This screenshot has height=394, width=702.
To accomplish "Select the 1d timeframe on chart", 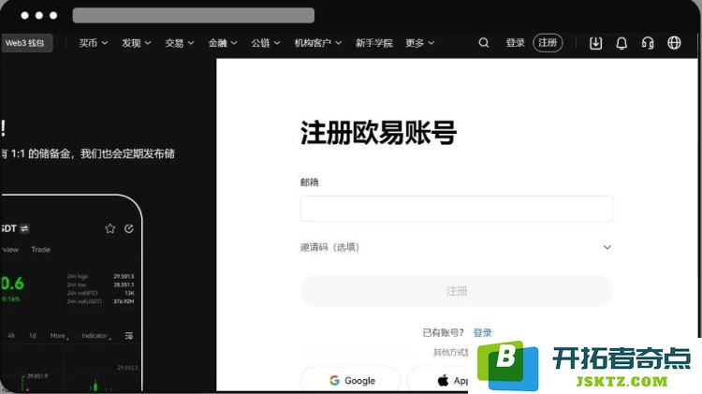I will coord(33,336).
